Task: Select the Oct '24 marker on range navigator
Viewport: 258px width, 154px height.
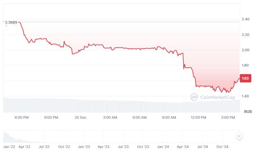Action: click(x=222, y=147)
